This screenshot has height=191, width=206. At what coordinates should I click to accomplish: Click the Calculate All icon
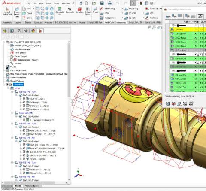(60, 11)
